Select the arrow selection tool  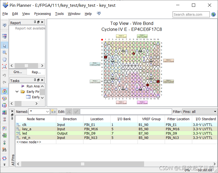4,45
